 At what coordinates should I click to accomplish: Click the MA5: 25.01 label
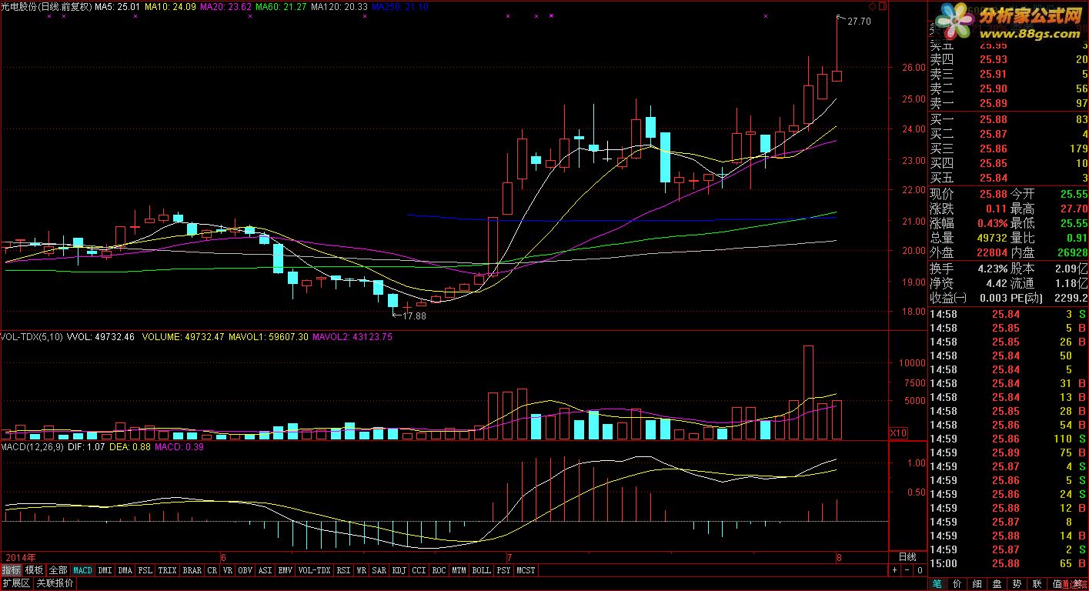click(119, 6)
